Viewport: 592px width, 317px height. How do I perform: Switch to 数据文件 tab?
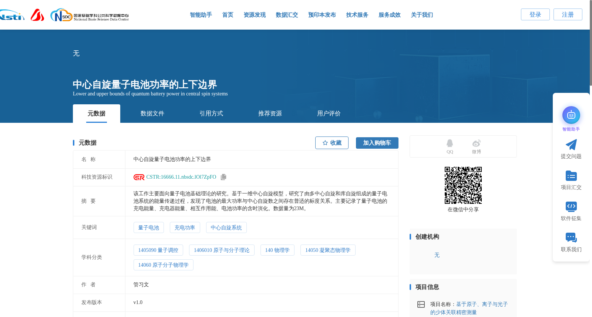click(x=152, y=114)
